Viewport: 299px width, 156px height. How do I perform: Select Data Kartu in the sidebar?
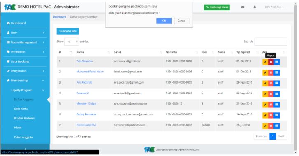(x=21, y=109)
